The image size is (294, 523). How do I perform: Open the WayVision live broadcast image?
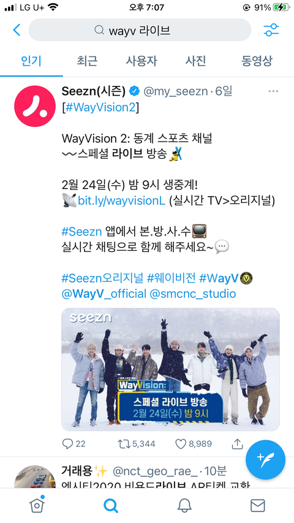pos(170,369)
